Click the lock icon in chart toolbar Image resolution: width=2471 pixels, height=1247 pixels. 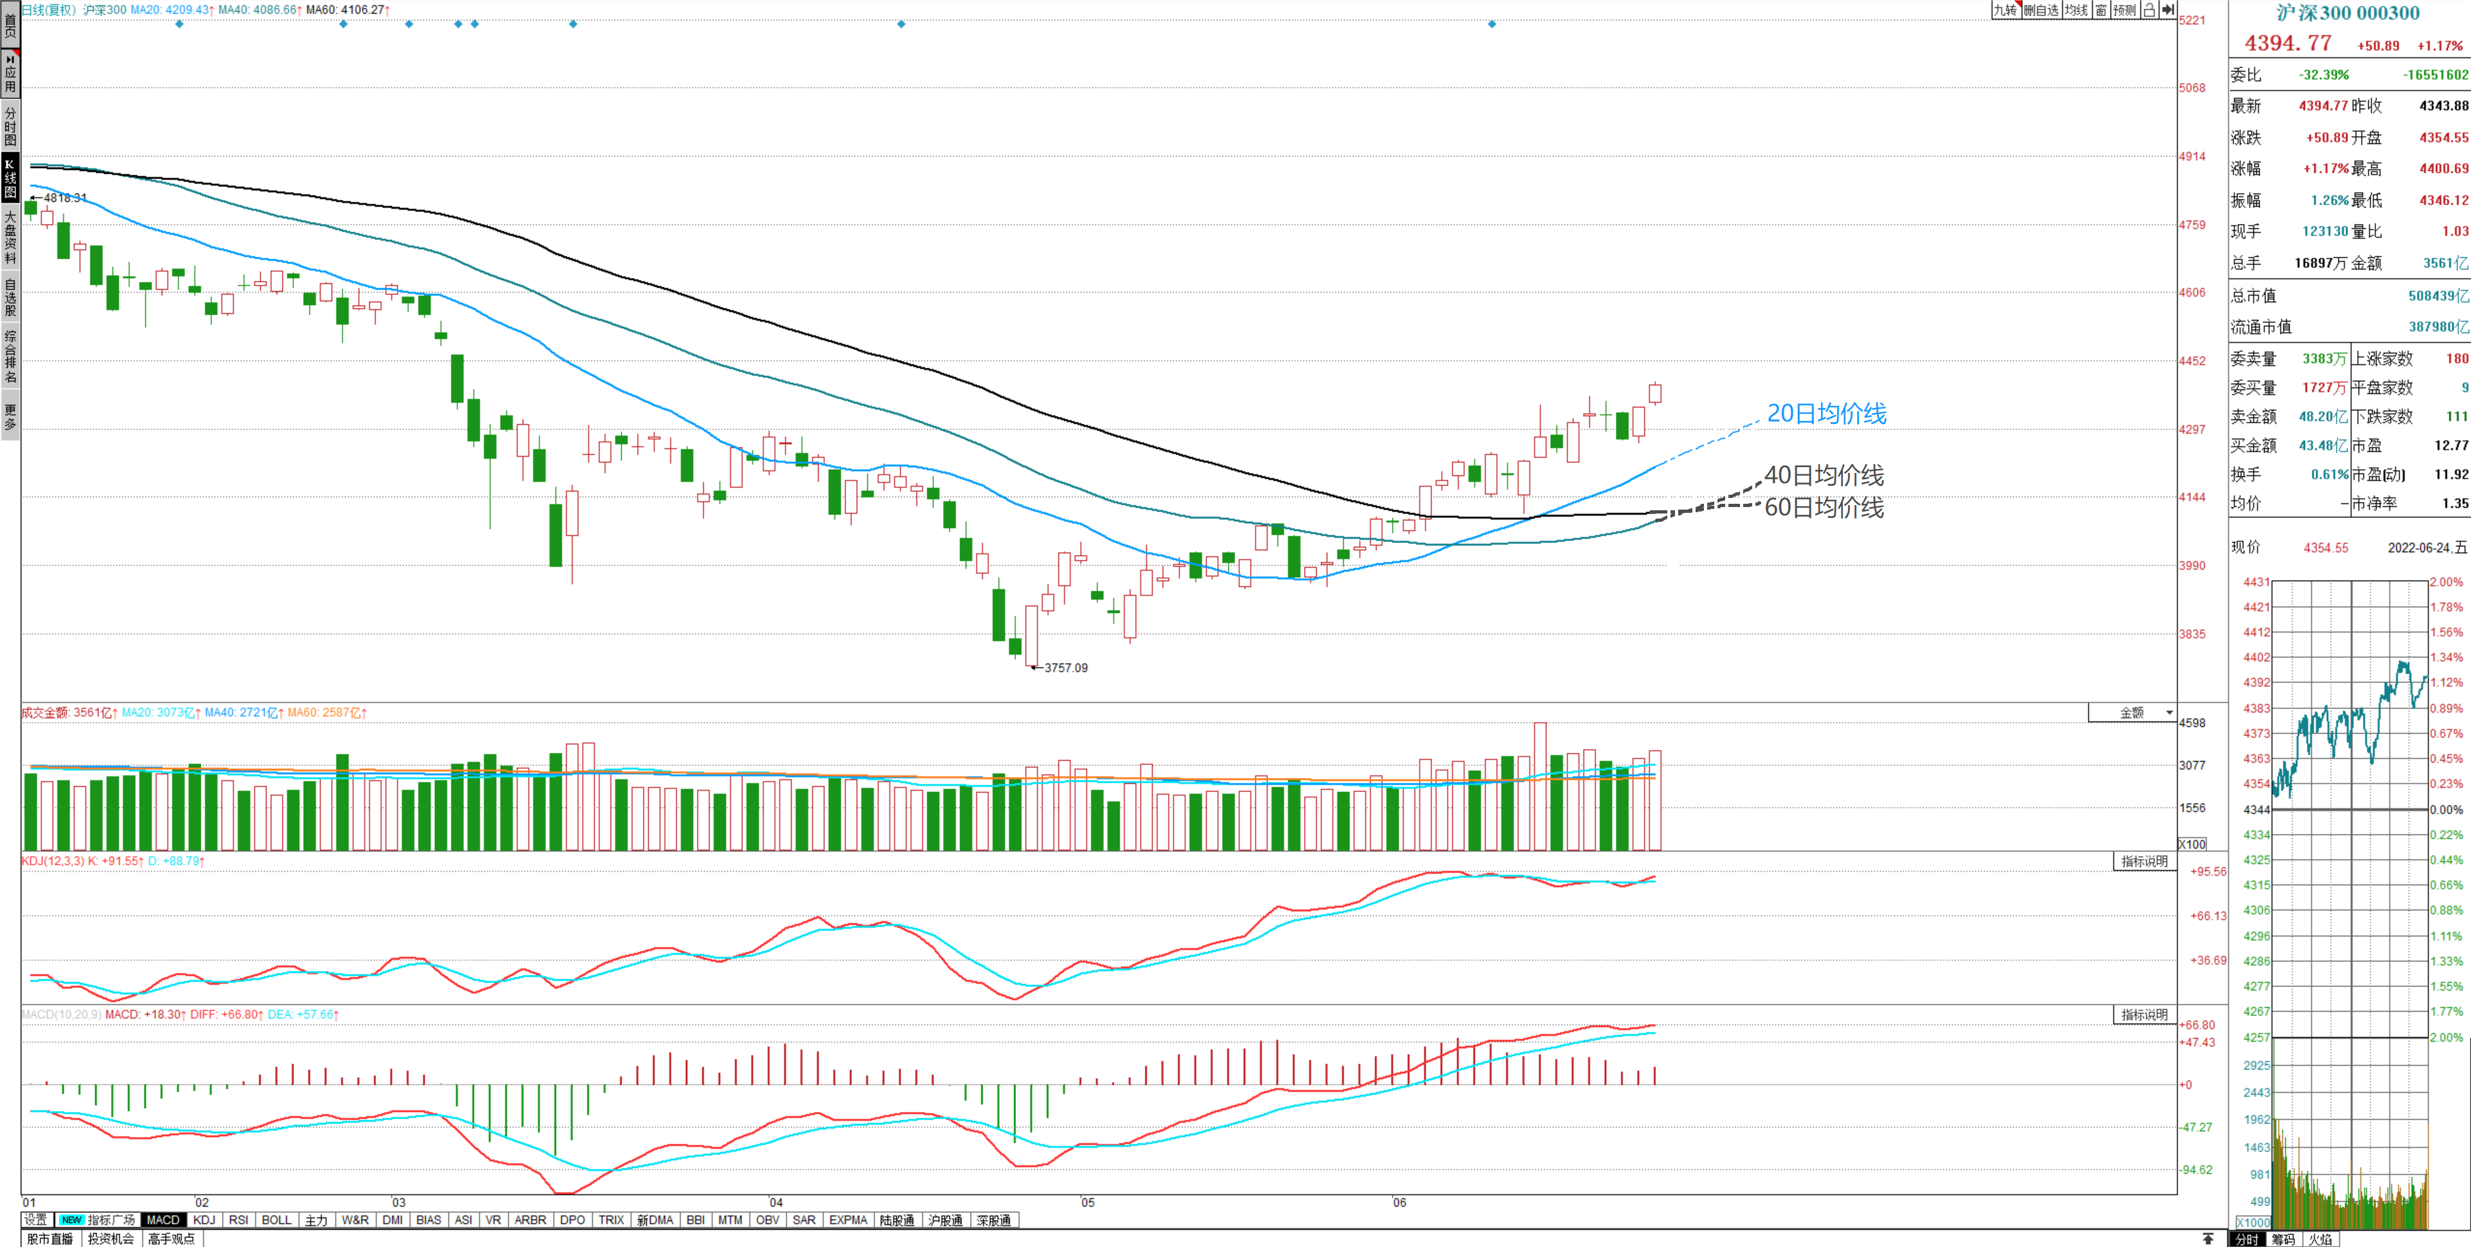[2149, 10]
